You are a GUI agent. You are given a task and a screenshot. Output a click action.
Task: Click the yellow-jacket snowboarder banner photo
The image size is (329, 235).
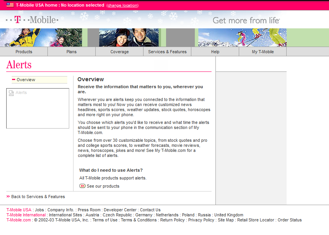pyautogui.click(x=41, y=38)
